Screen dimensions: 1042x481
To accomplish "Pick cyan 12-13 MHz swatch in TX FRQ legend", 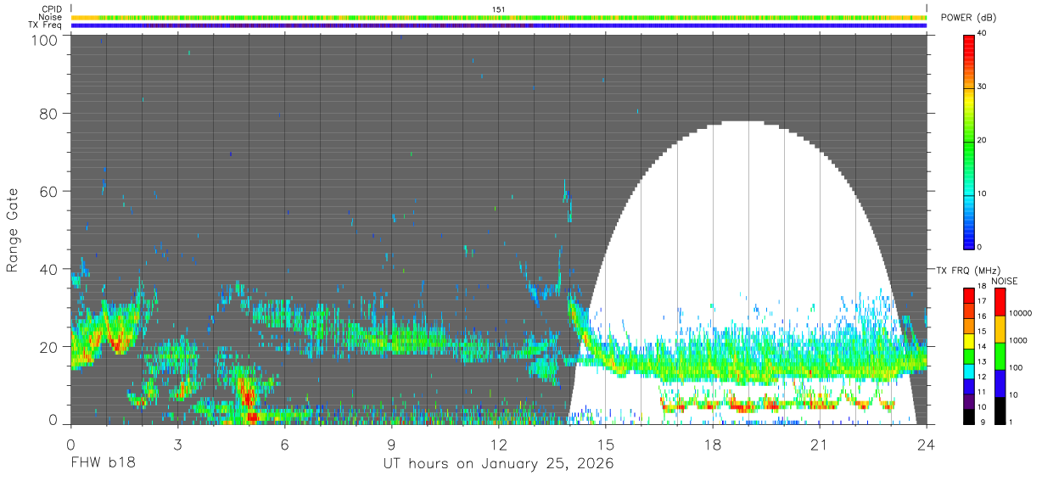I will point(969,370).
